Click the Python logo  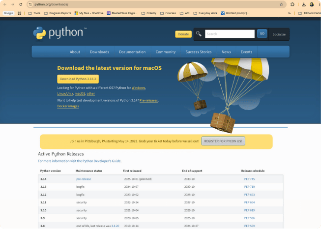point(59,33)
